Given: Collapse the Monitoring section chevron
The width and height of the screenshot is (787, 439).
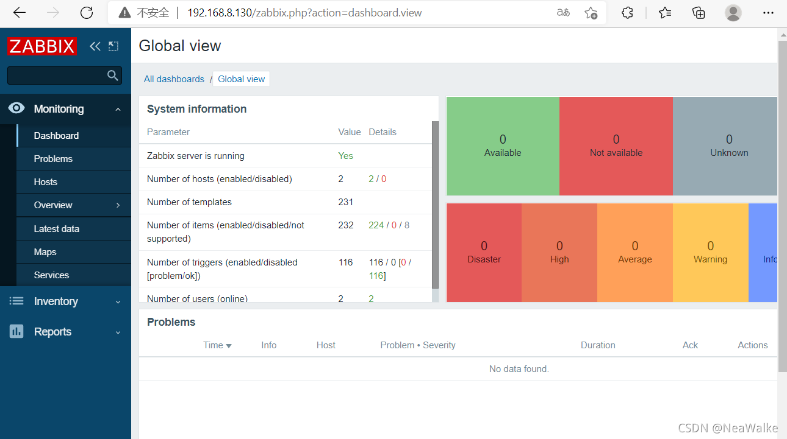Looking at the screenshot, I should (x=118, y=110).
